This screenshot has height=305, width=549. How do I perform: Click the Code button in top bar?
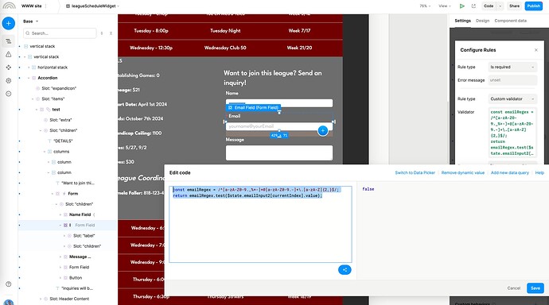point(489,6)
